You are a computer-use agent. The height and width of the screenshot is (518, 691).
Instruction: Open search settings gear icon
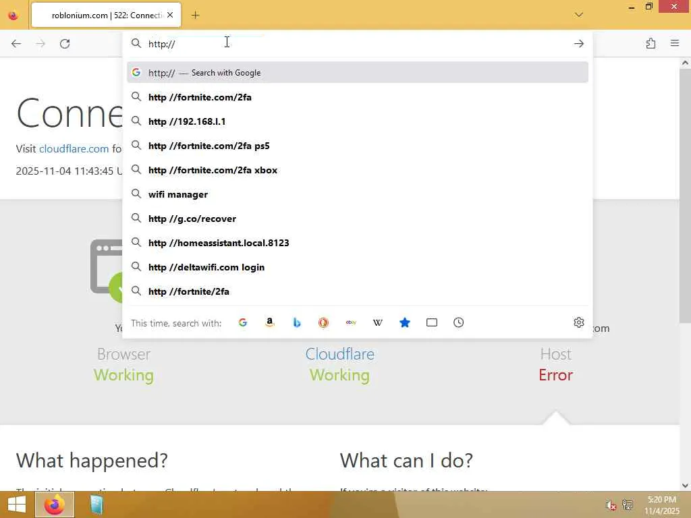pyautogui.click(x=578, y=322)
